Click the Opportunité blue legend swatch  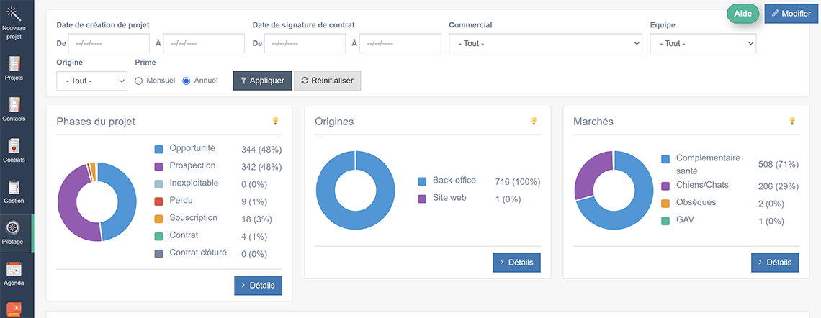[158, 150]
